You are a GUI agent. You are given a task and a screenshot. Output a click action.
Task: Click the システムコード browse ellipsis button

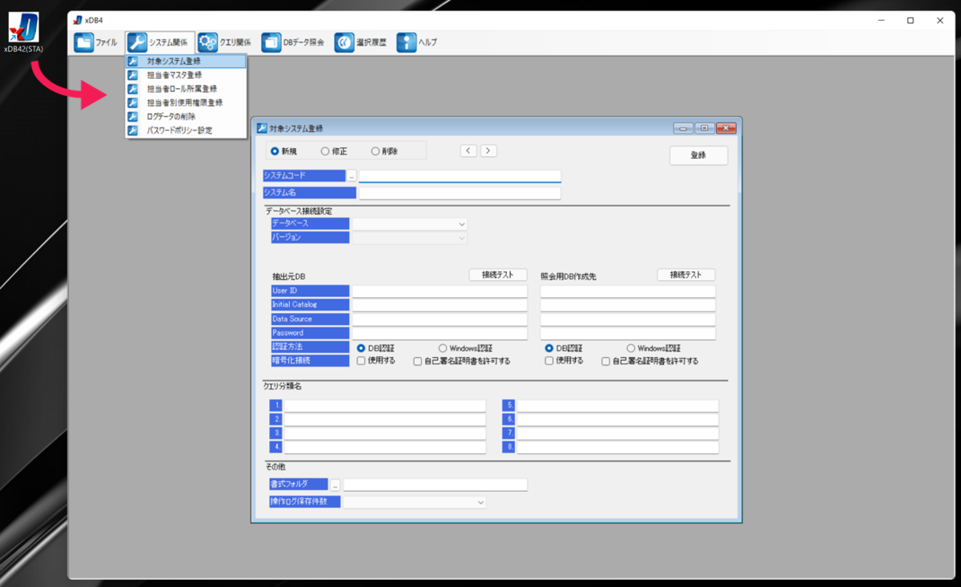(351, 175)
